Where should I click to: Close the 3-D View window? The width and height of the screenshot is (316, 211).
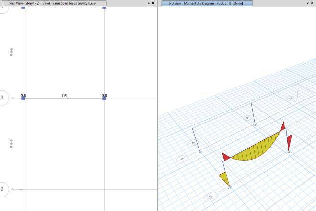pos(312,3)
